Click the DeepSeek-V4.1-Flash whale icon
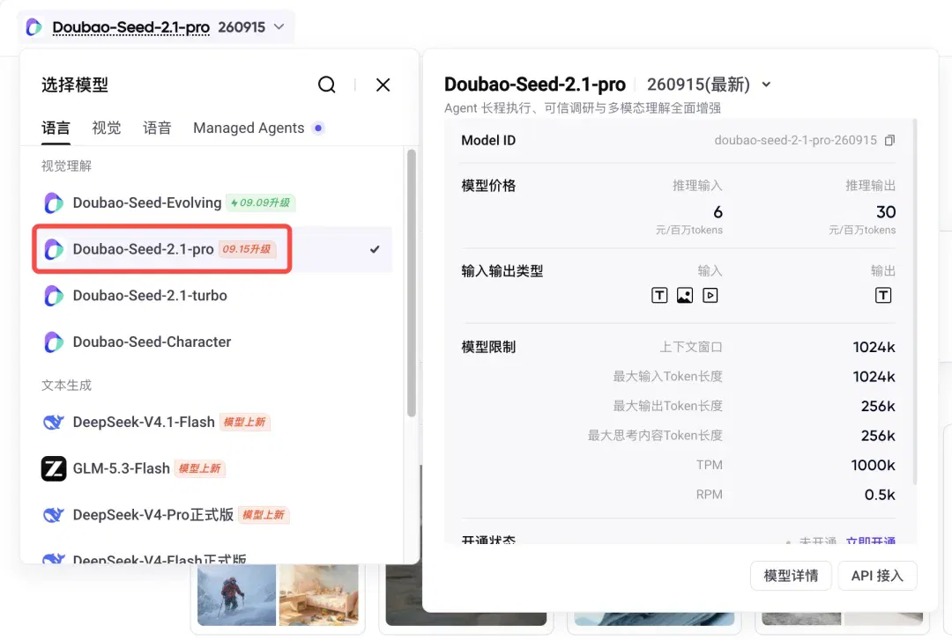 pos(54,423)
